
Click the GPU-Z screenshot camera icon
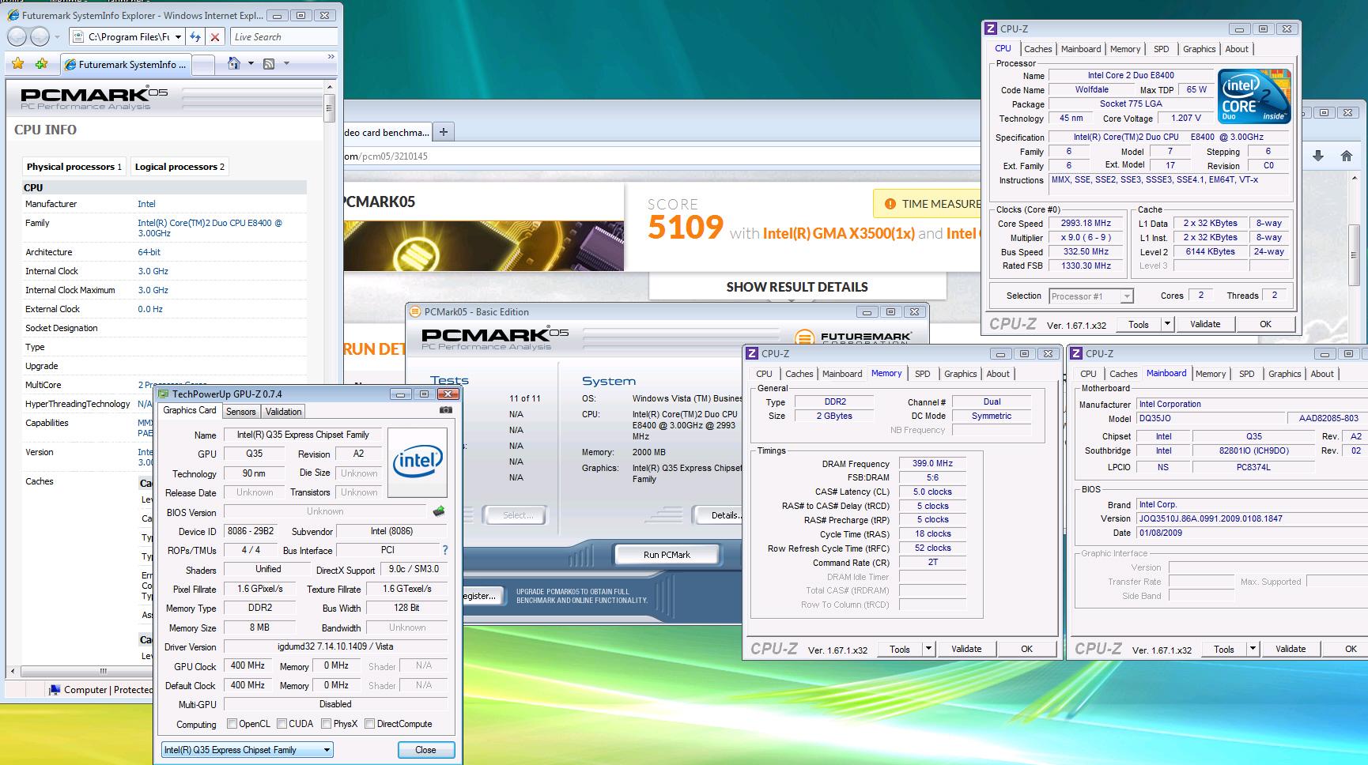click(x=446, y=410)
